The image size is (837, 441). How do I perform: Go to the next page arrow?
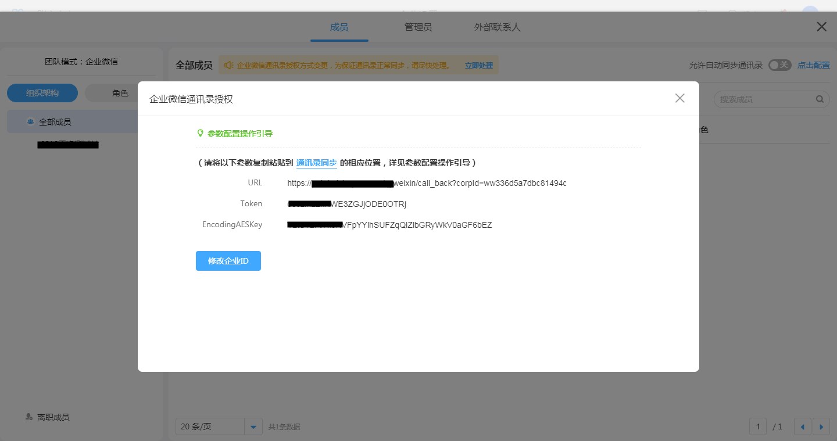coord(821,427)
